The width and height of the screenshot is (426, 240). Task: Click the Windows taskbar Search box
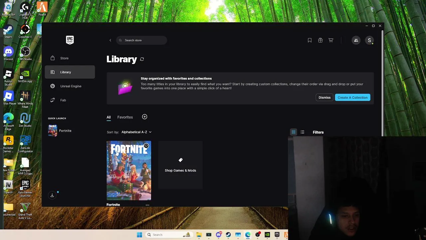click(169, 235)
